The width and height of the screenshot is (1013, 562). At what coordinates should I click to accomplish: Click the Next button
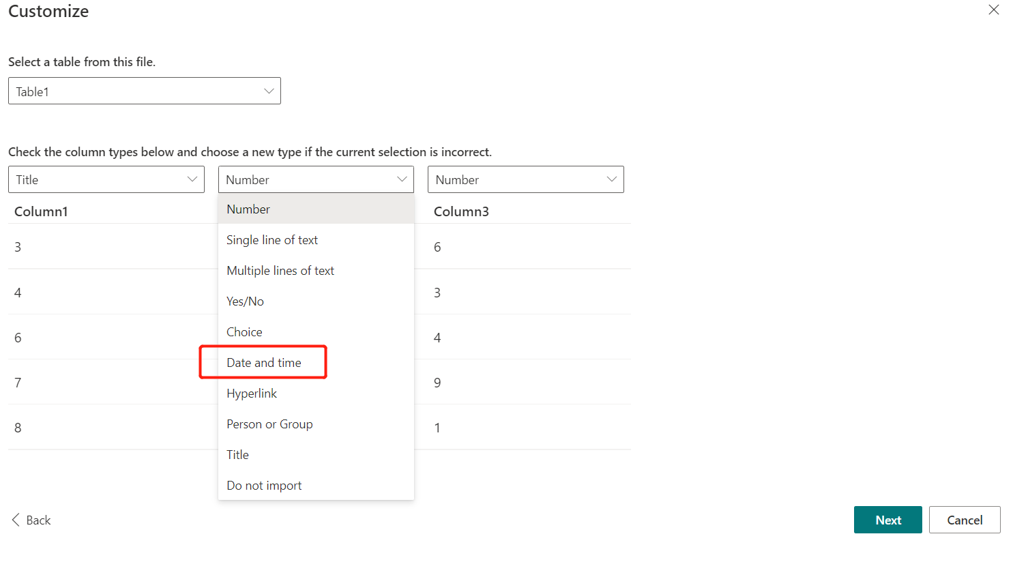[887, 520]
